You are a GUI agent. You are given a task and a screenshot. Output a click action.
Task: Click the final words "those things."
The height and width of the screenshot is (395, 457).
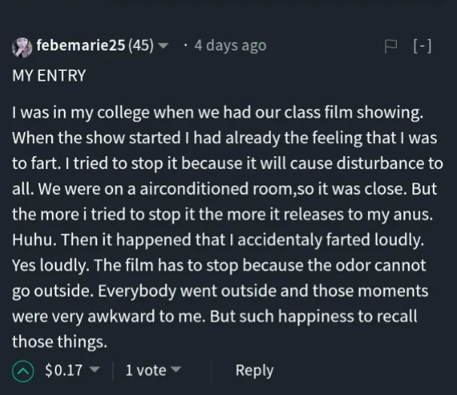coord(59,341)
